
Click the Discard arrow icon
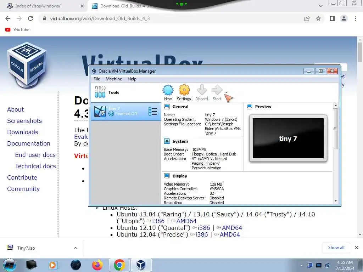(202, 92)
